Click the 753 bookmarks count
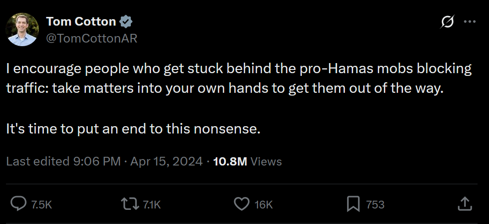489x224 pixels. click(375, 205)
